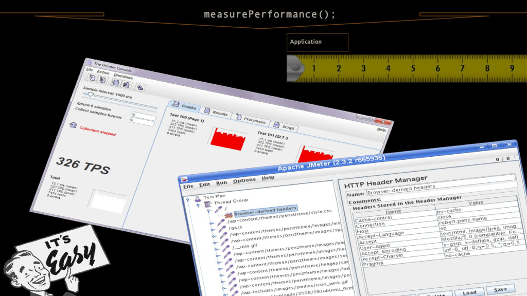Image resolution: width=527 pixels, height=296 pixels.
Task: Click the Thread Group spool icon in JMeter
Action: 208,204
